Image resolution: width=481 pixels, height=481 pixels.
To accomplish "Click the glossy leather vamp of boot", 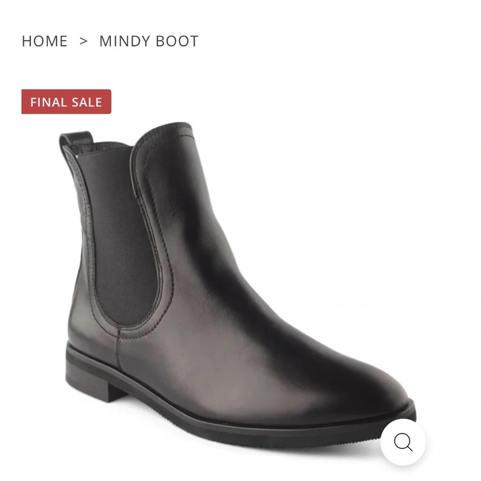I will click(245, 322).
